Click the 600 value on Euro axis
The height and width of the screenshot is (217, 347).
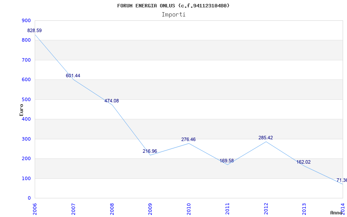(x=26, y=80)
